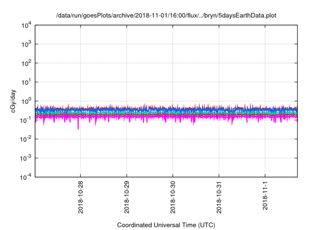The height and width of the screenshot is (230, 328).
Task: Click the 10^-1 y-axis tick label
Action: (x=26, y=120)
